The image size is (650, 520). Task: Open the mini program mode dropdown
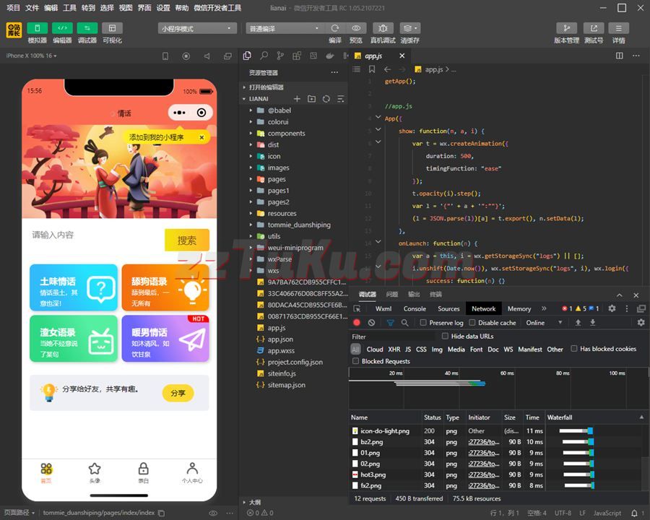click(197, 28)
